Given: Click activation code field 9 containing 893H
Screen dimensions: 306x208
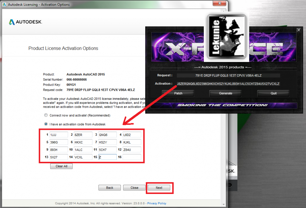Looking at the screenshot, I should click(x=59, y=150).
